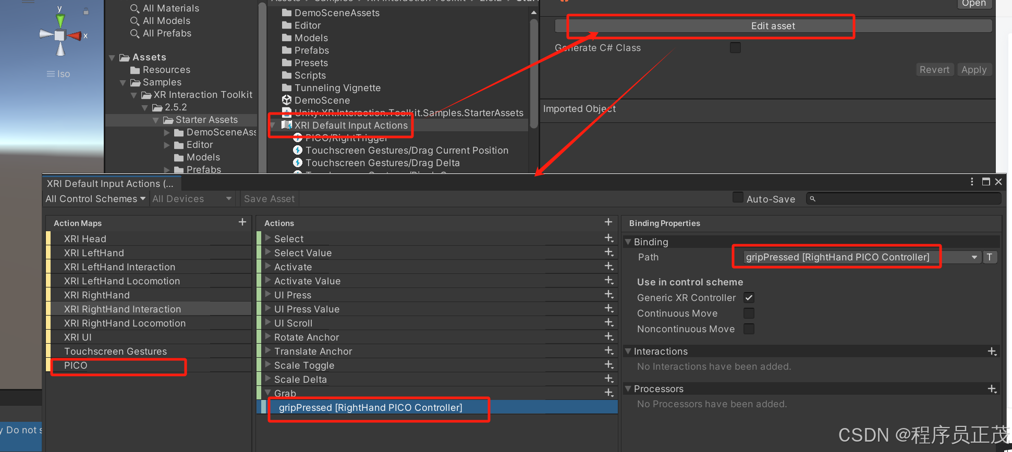The image size is (1012, 452).
Task: Add a new action in Actions header
Action: [608, 222]
